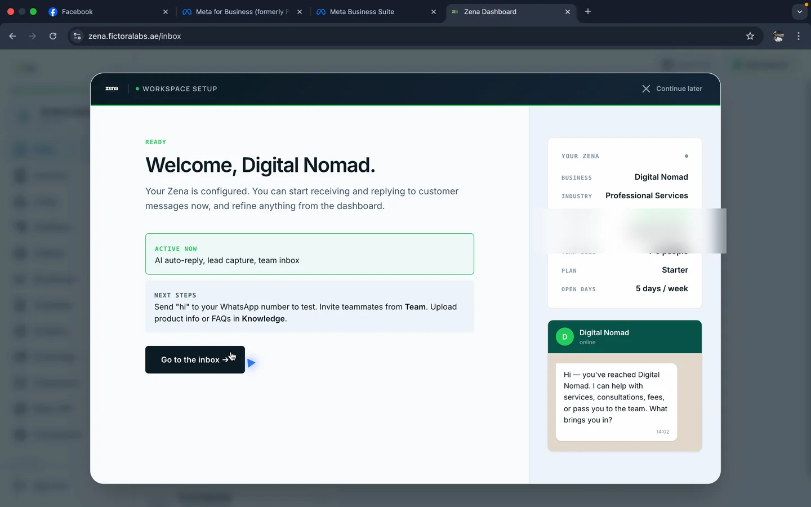The width and height of the screenshot is (811, 507).
Task: Click the Starter plan value
Action: (675, 270)
